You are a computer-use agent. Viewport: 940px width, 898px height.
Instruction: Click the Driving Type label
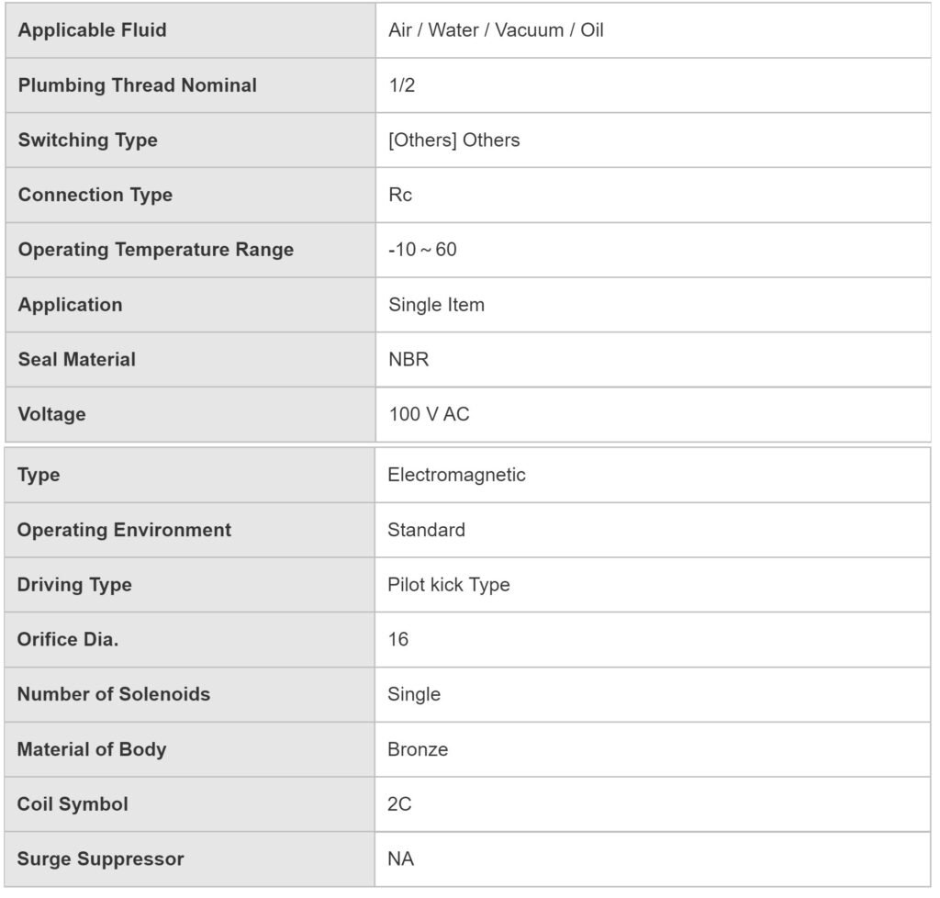tap(74, 585)
